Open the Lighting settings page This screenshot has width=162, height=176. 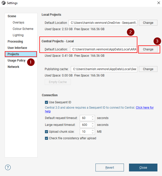pos(18,35)
